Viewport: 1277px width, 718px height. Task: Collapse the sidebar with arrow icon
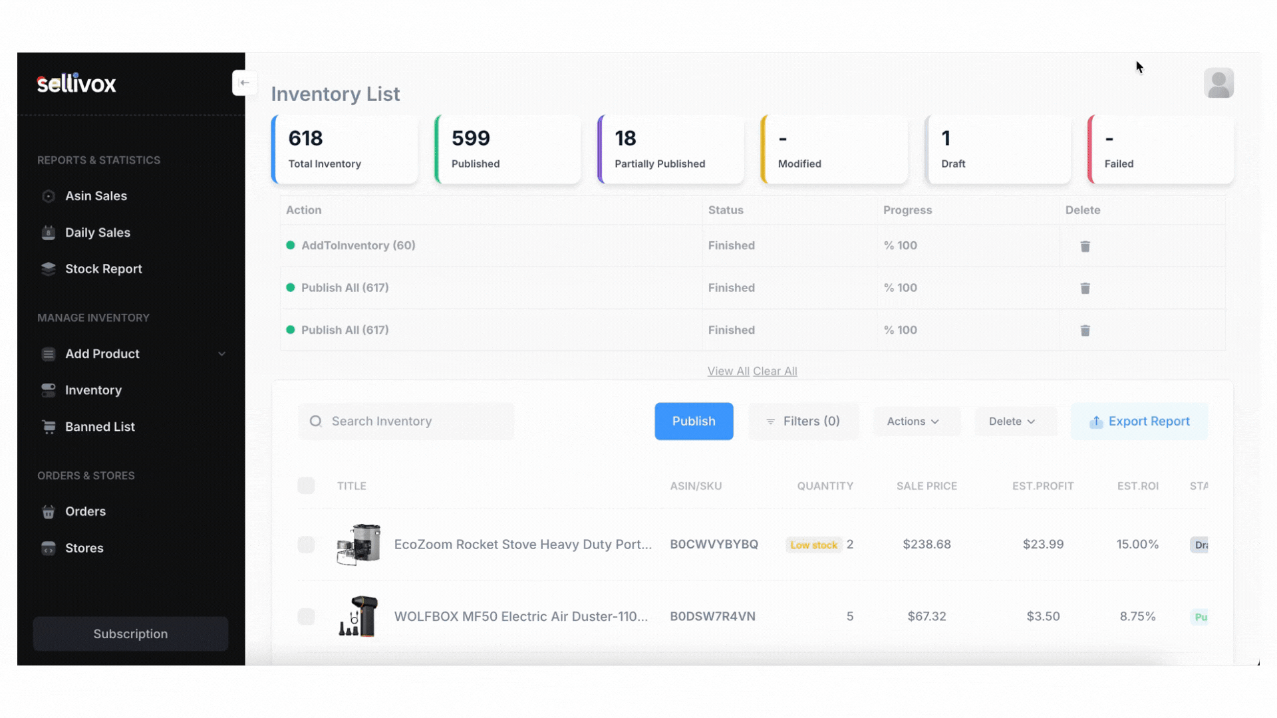coord(244,83)
